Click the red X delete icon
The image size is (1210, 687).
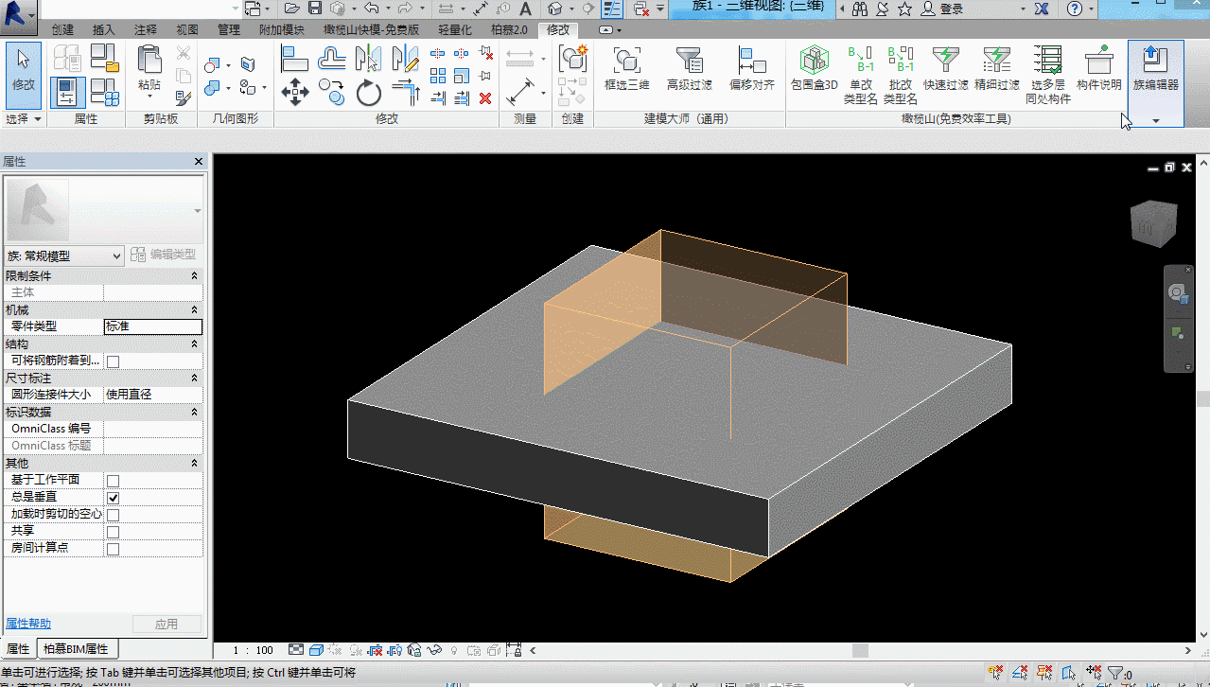click(485, 97)
